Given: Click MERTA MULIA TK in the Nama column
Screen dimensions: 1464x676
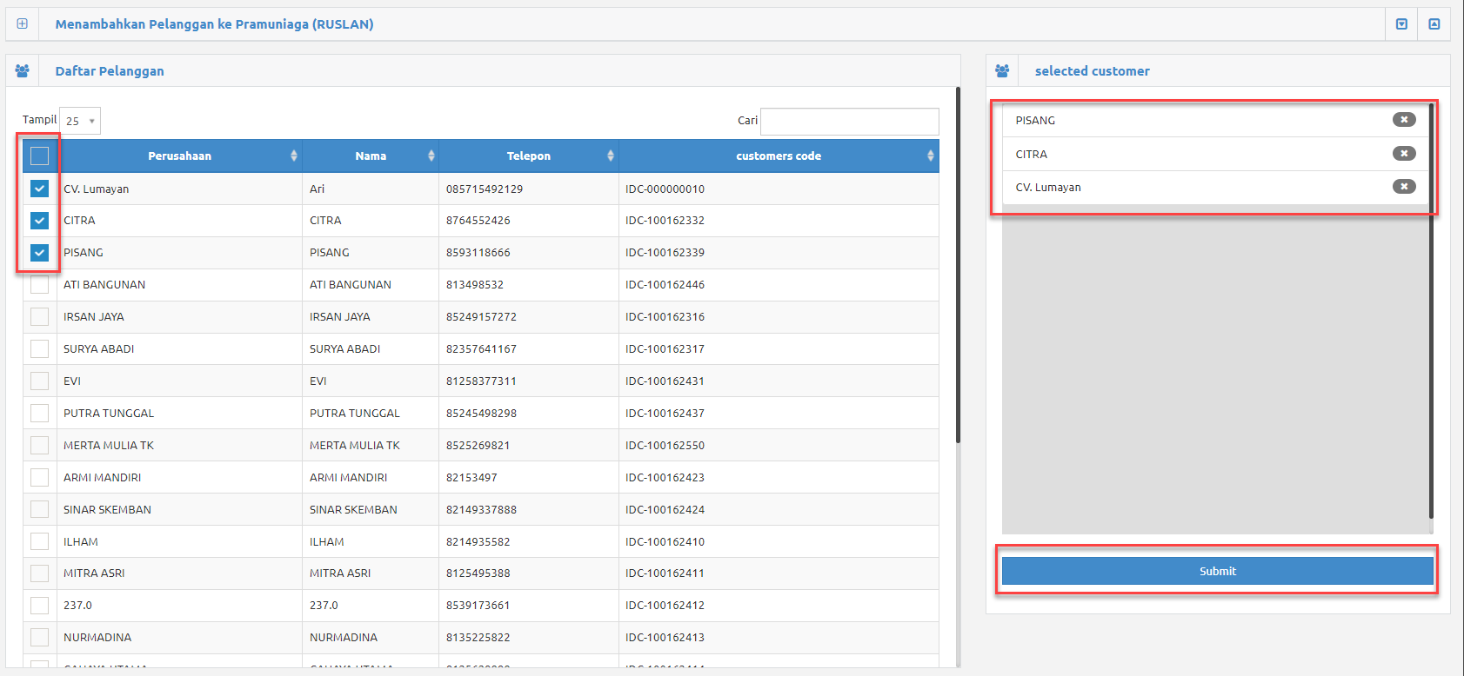Looking at the screenshot, I should [x=355, y=446].
